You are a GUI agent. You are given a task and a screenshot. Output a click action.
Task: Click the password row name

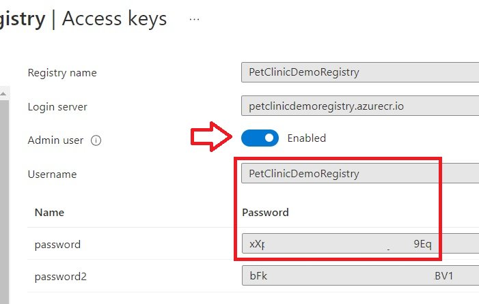click(x=57, y=245)
